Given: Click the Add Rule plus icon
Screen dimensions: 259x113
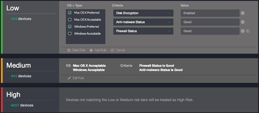Looking at the screenshot, I should coord(91,50).
